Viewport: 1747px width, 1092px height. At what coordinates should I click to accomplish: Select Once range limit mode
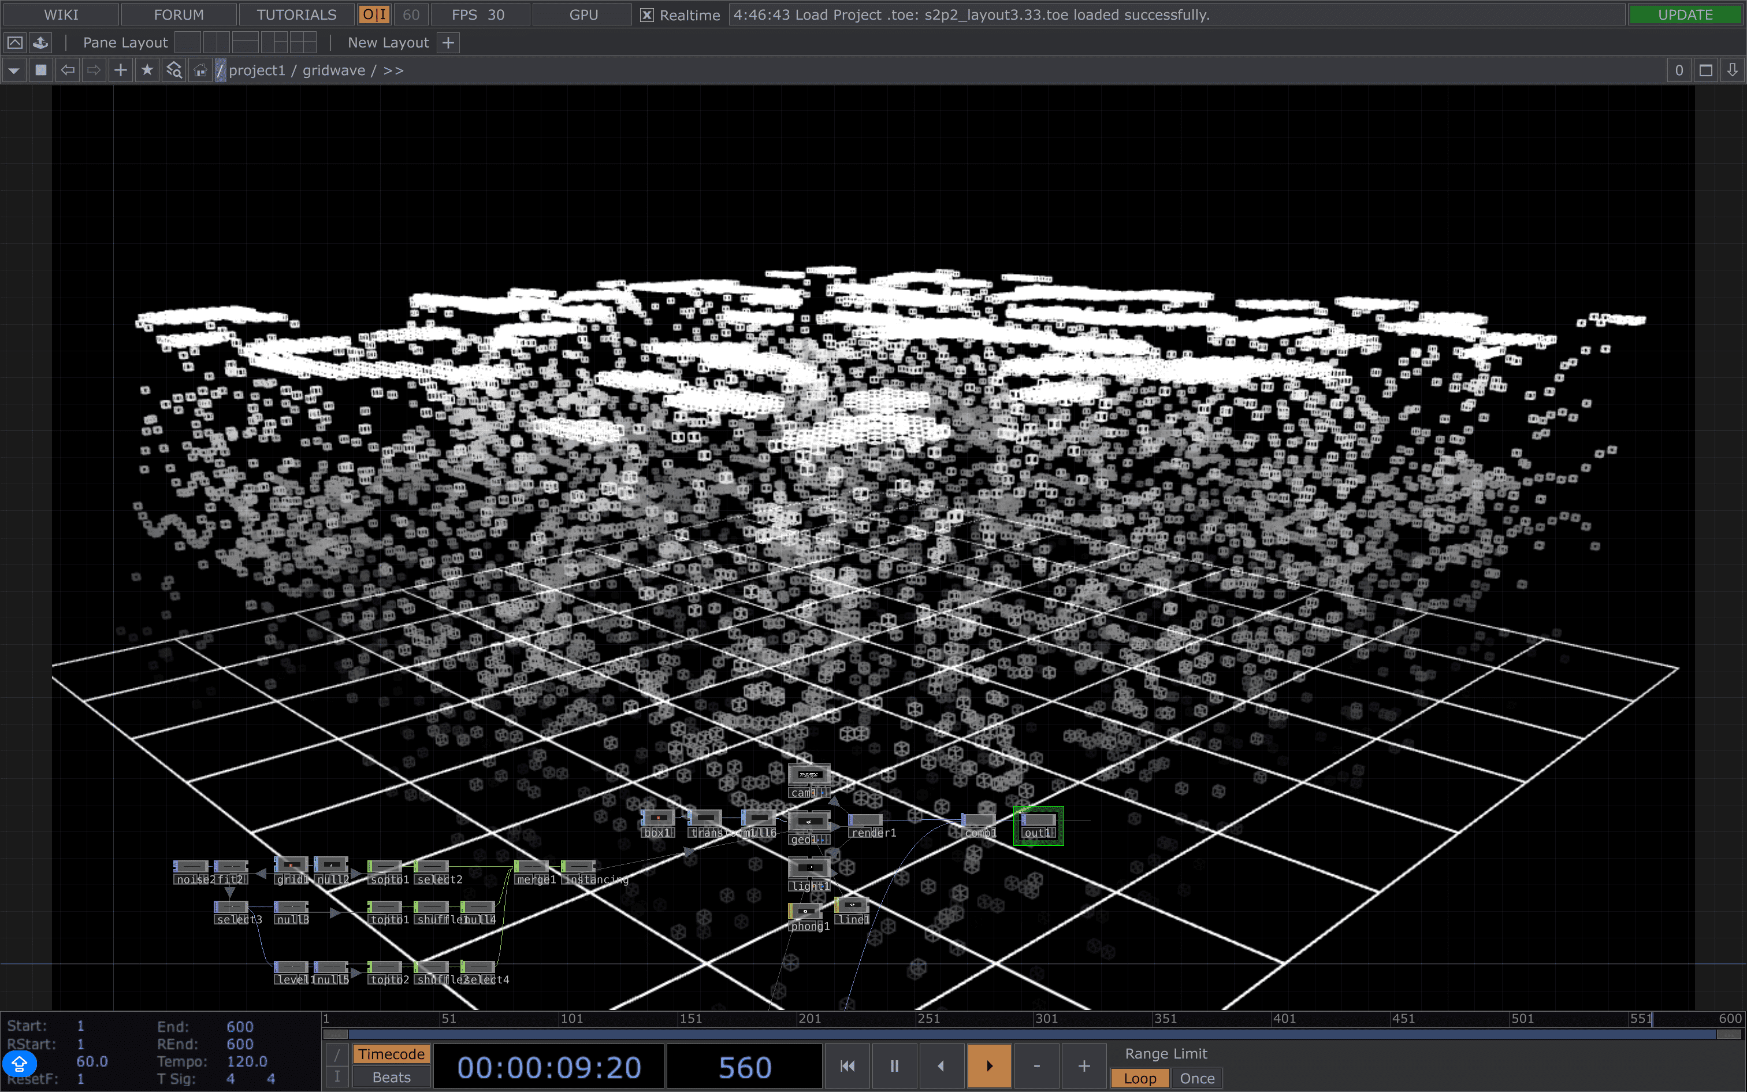click(1196, 1078)
